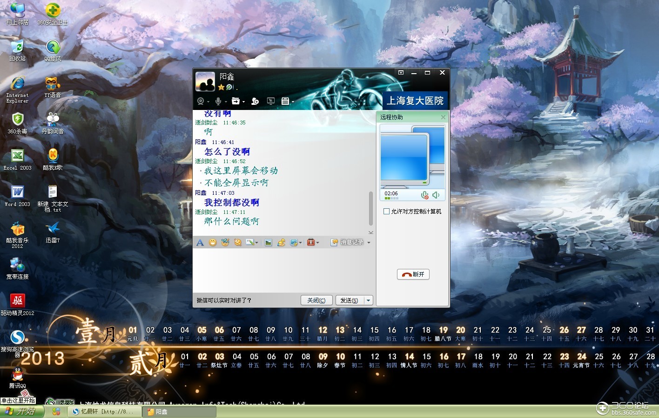659x418 pixels.
Task: Click the music share icon
Action: coord(281,242)
